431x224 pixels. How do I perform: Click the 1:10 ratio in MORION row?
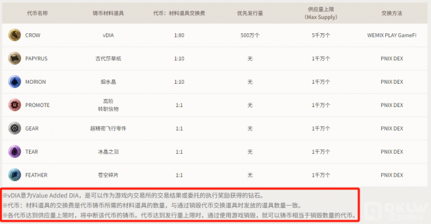coord(179,82)
